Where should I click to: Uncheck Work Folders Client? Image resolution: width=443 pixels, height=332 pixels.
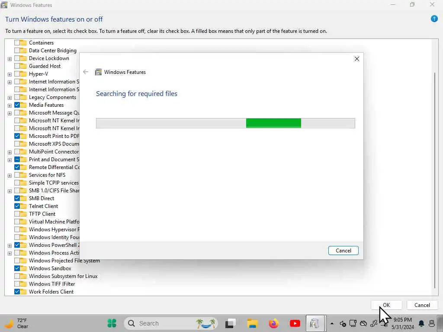click(x=17, y=292)
